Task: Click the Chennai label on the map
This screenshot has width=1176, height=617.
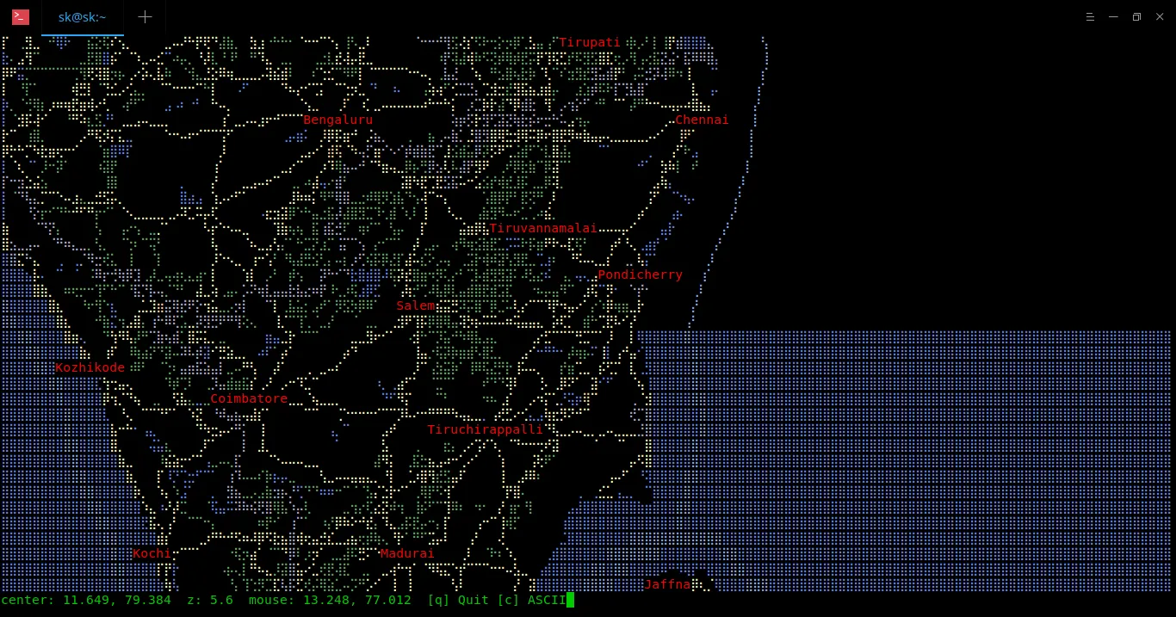Action: 702,120
